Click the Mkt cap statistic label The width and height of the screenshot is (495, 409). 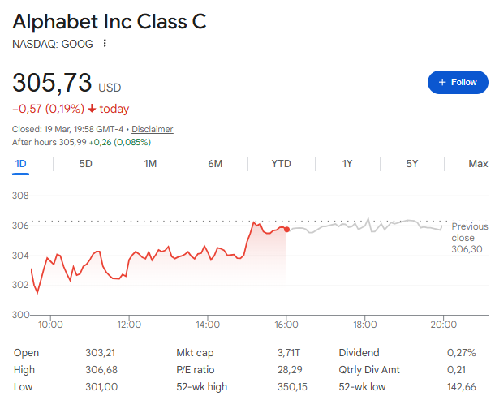pos(195,353)
